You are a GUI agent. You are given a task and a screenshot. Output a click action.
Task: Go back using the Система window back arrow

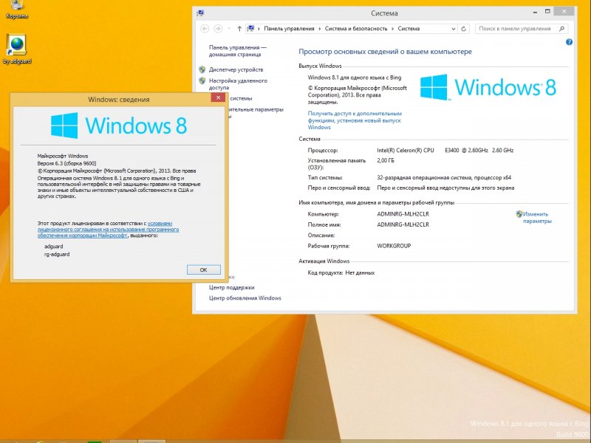pos(205,29)
